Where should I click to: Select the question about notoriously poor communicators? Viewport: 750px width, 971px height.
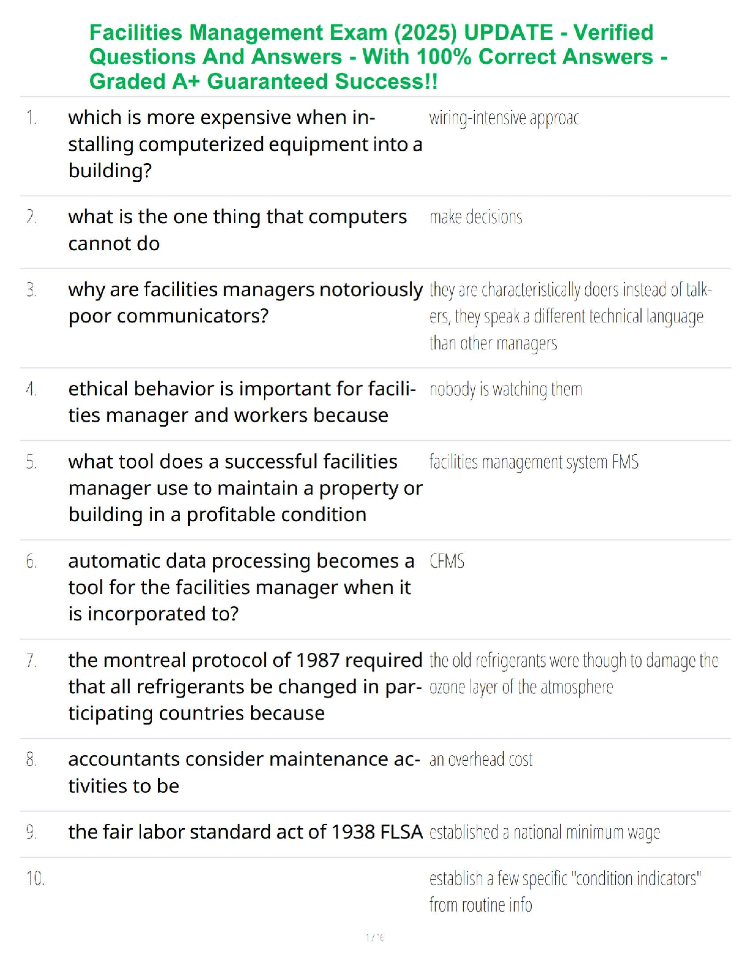245,303
